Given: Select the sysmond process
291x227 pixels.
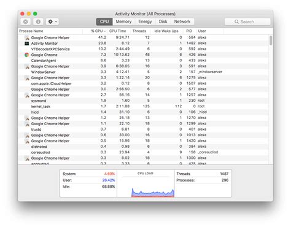Looking at the screenshot, I should tap(143, 101).
